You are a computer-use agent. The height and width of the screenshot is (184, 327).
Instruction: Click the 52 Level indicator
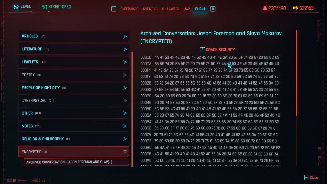pos(22,7)
